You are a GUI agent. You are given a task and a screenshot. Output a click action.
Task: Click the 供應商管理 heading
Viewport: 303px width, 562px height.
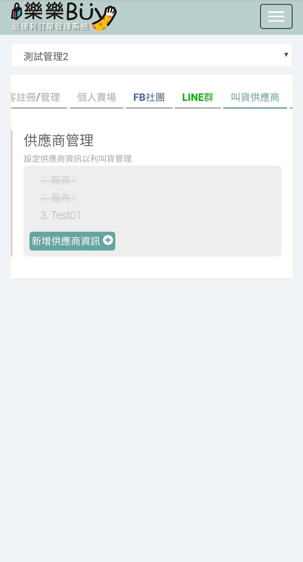point(59,140)
